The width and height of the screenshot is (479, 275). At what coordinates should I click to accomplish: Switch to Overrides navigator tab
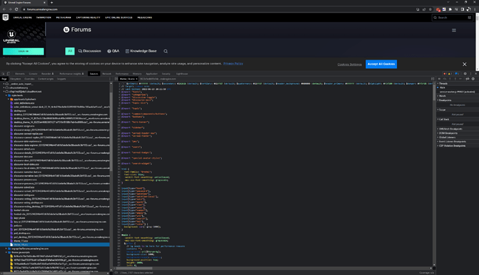pyautogui.click(x=29, y=79)
